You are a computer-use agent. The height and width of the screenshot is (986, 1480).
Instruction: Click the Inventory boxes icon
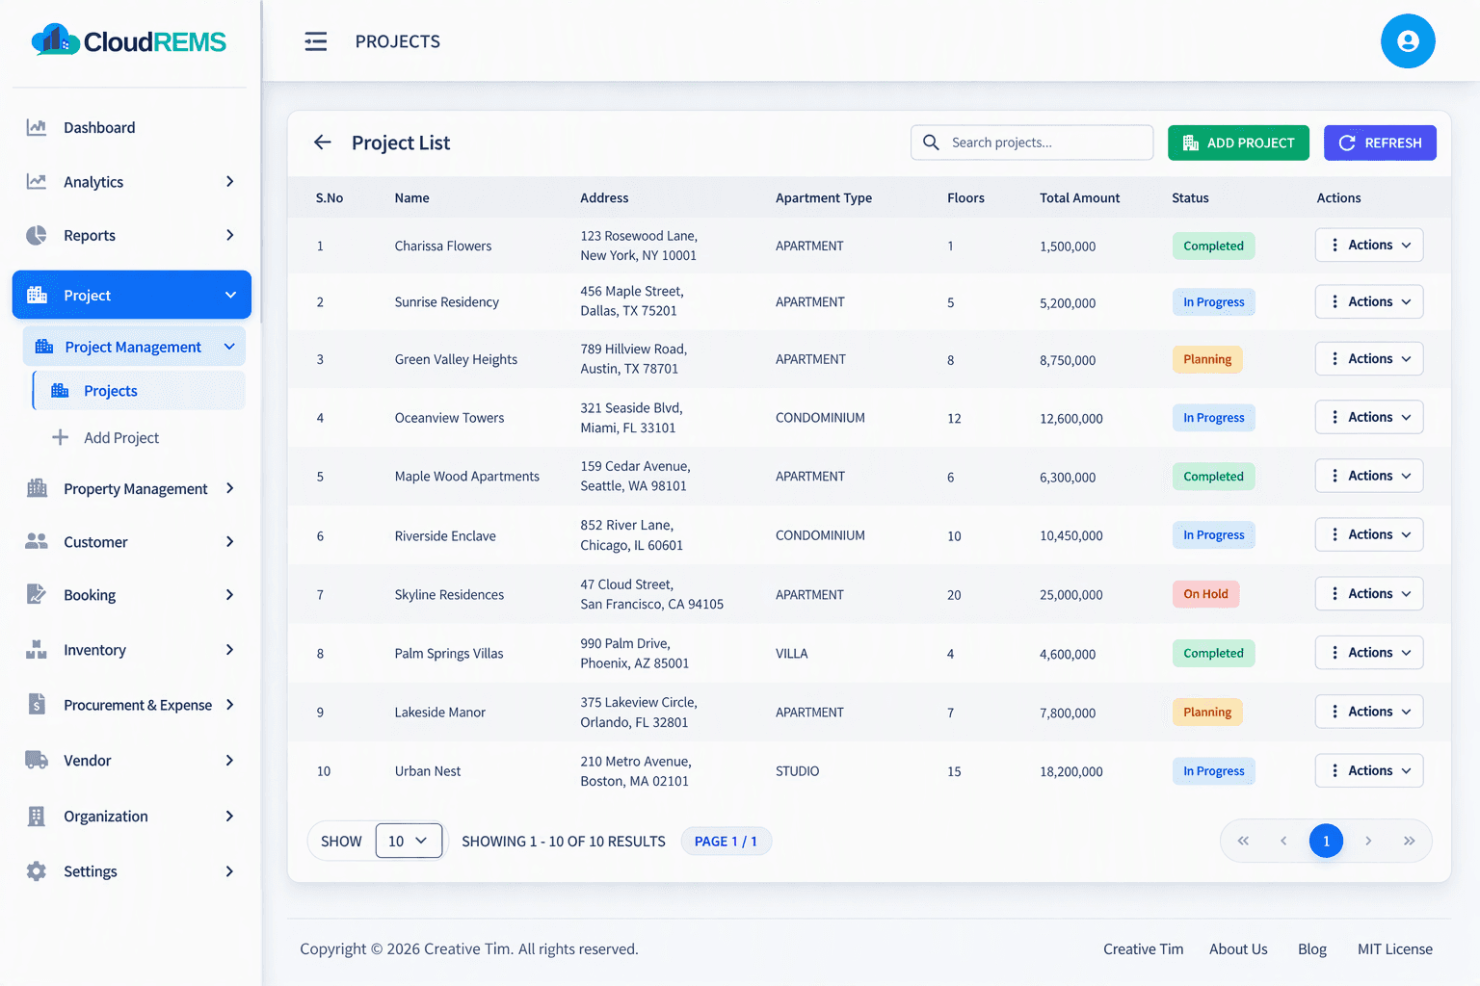37,650
